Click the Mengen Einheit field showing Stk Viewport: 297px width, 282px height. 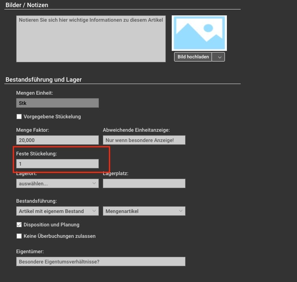tap(57, 103)
